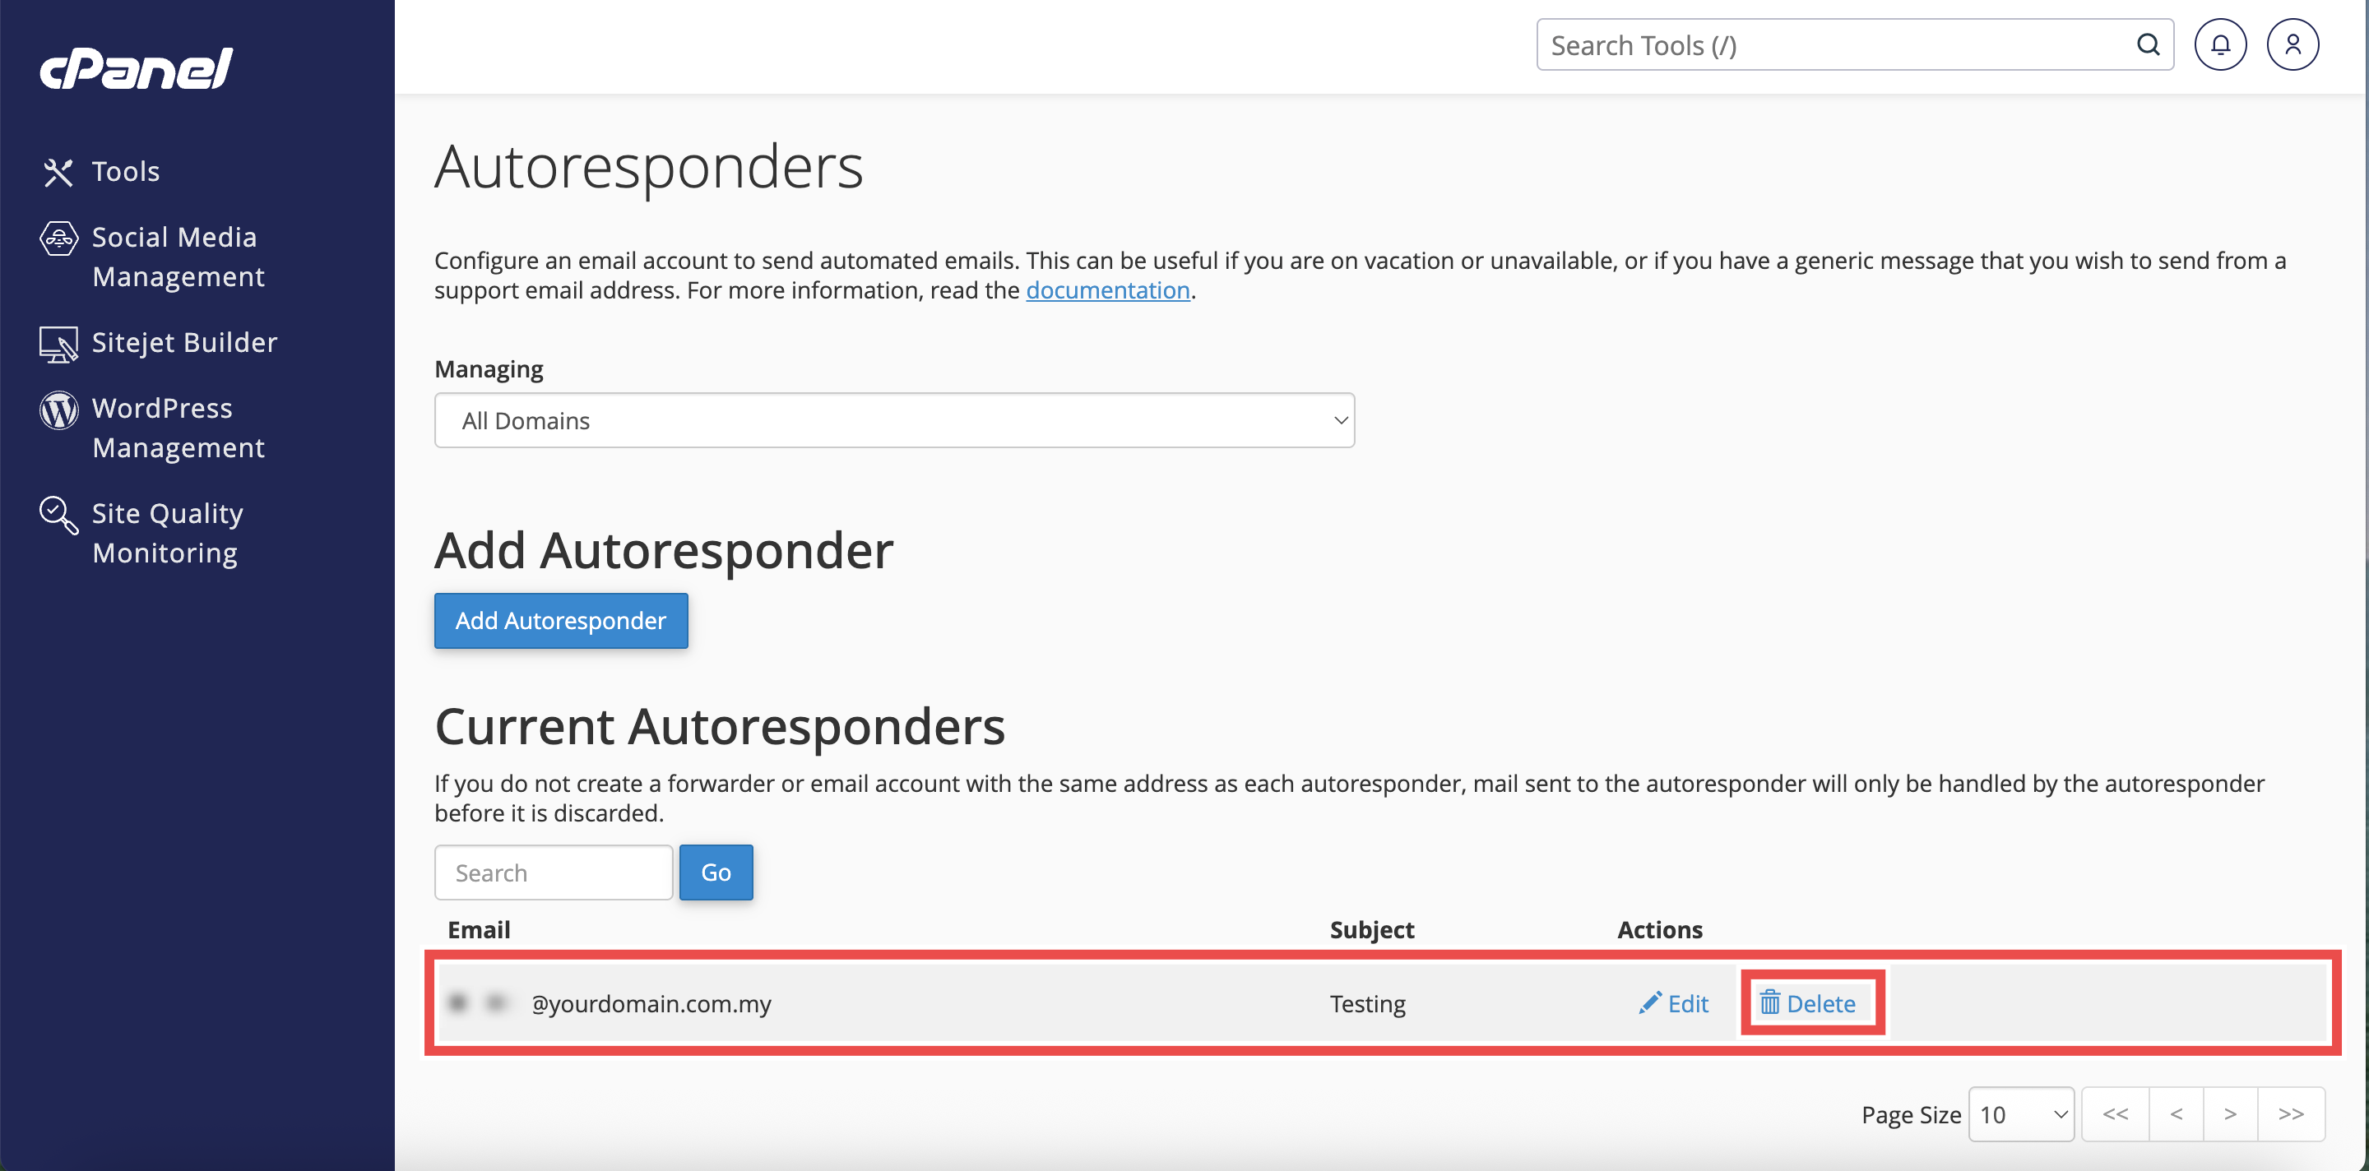Open Social Media Management icon
The width and height of the screenshot is (2369, 1171).
tap(59, 238)
